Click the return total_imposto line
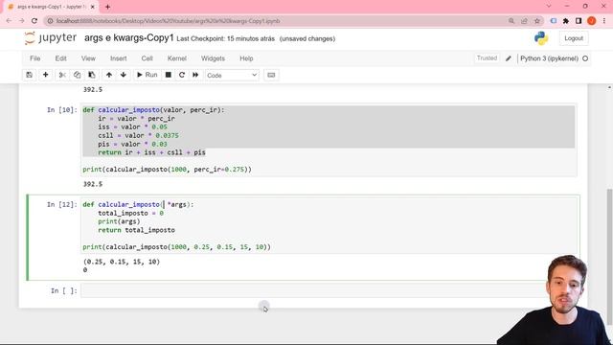 136,230
